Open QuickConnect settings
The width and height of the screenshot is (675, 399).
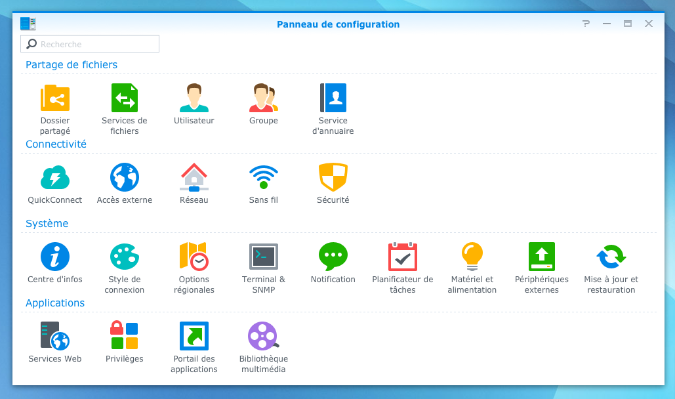[x=55, y=178]
